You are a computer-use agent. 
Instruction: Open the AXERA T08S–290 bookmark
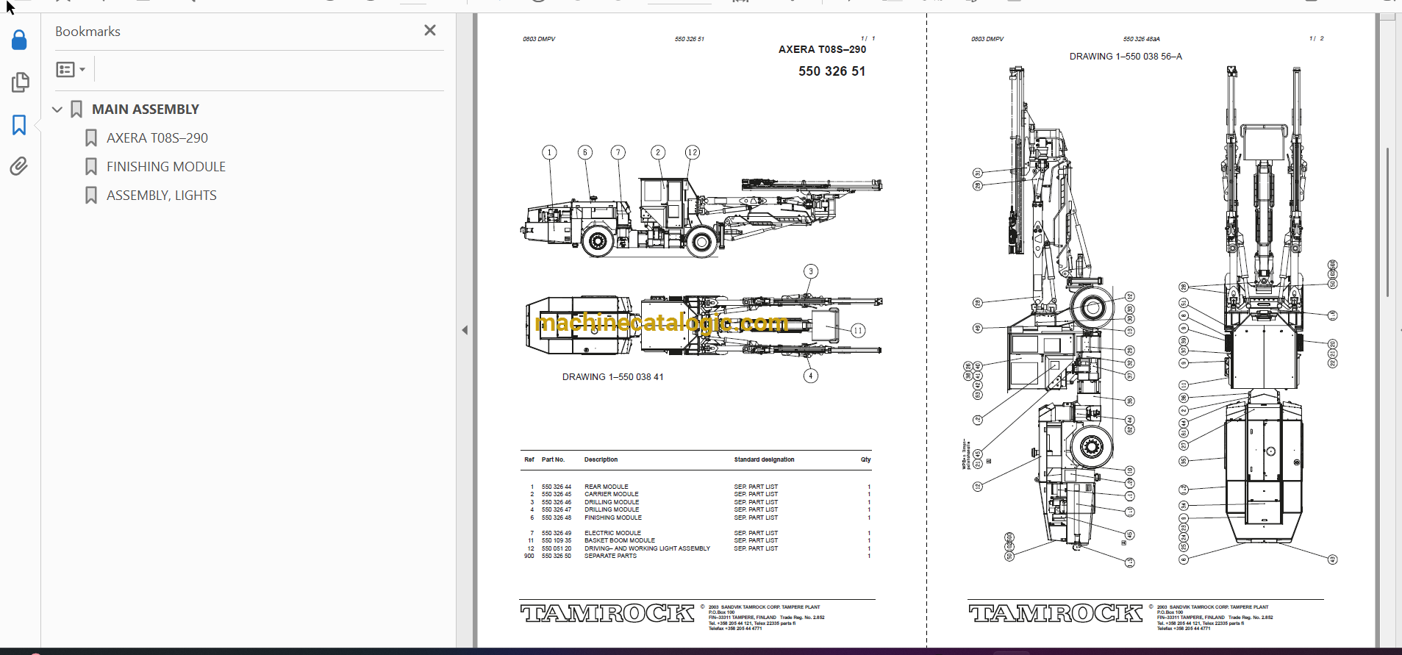[x=157, y=137]
